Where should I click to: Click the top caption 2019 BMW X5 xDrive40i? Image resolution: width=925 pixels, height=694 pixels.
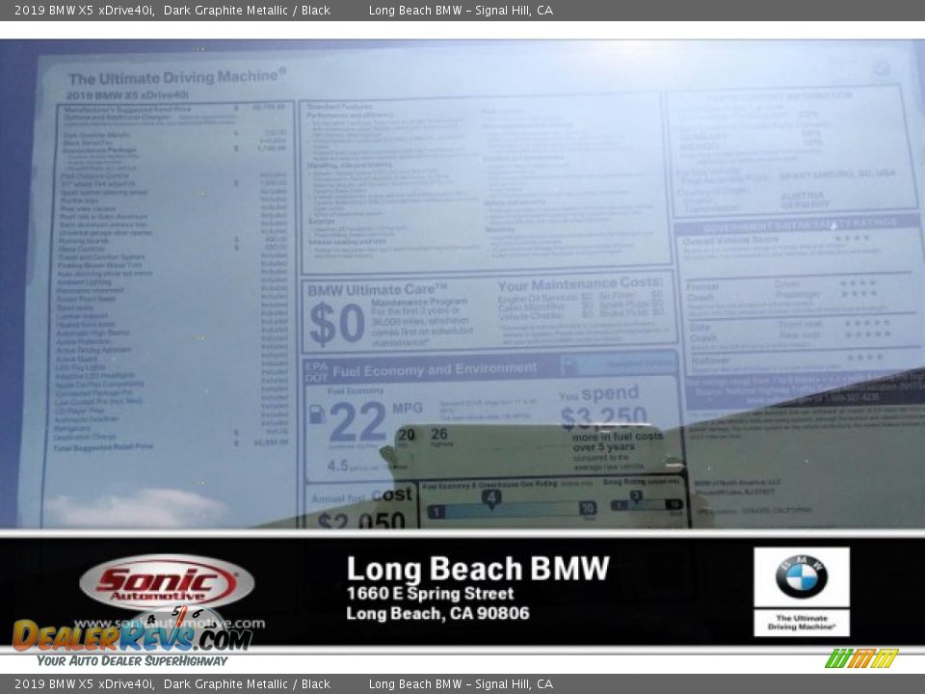click(84, 11)
